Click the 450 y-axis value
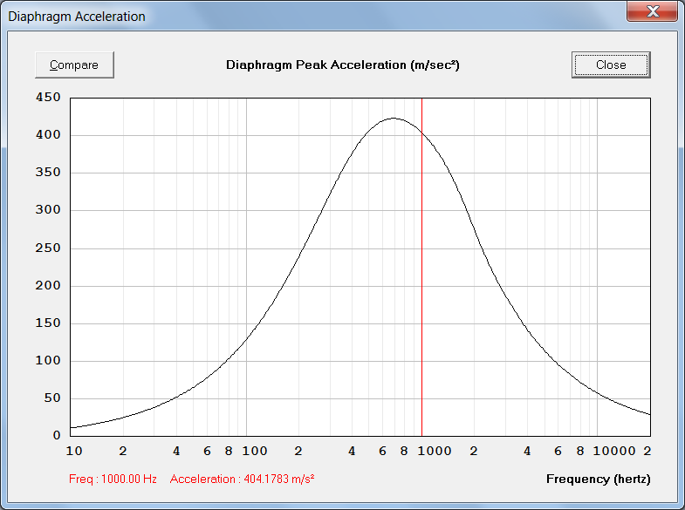 48,97
